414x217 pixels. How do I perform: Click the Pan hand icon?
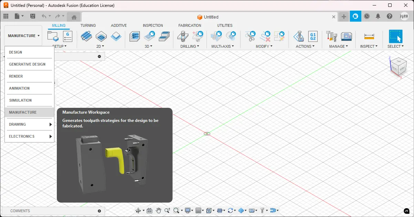158,210
